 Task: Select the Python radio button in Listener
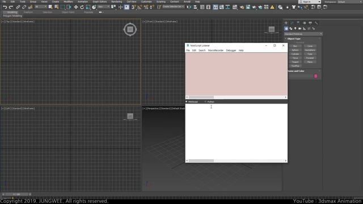pyautogui.click(x=209, y=102)
